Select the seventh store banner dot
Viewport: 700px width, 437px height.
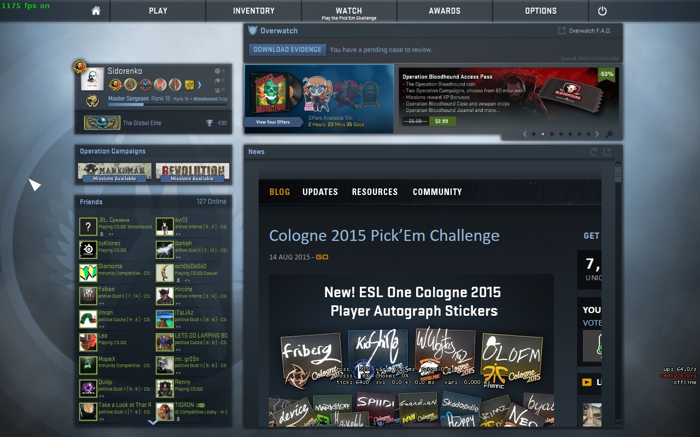(x=588, y=134)
